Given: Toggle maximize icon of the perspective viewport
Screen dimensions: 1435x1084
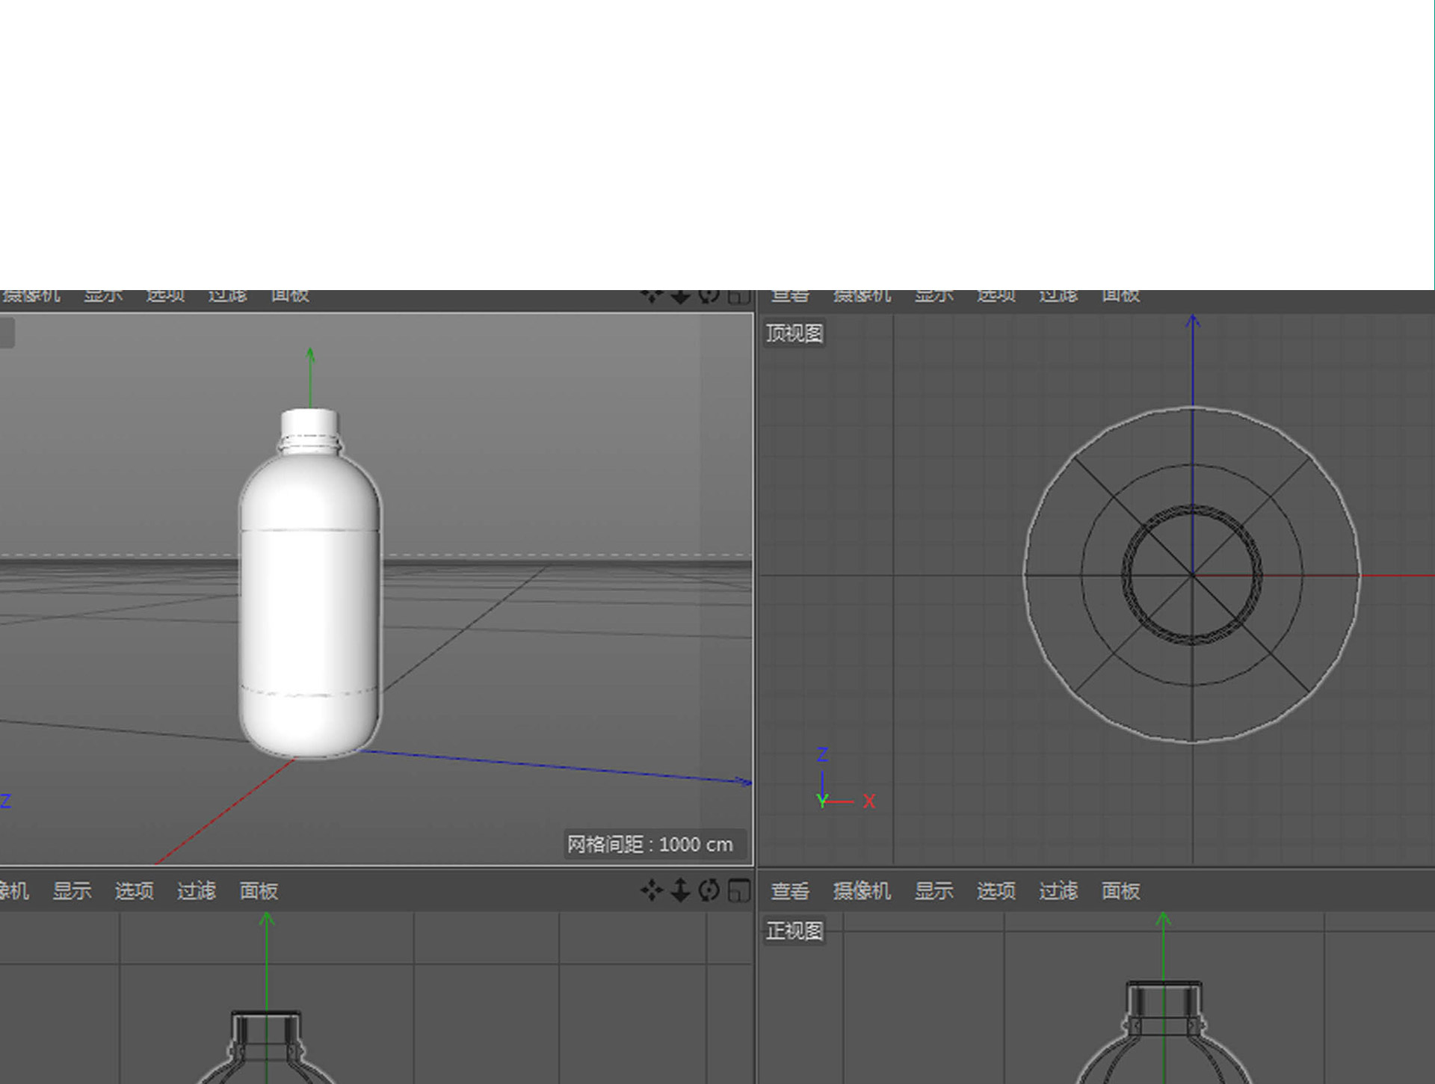Looking at the screenshot, I should click(738, 296).
